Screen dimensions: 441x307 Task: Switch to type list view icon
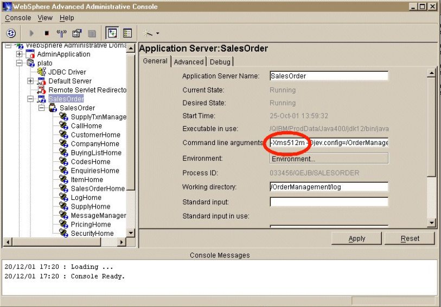pyautogui.click(x=127, y=33)
